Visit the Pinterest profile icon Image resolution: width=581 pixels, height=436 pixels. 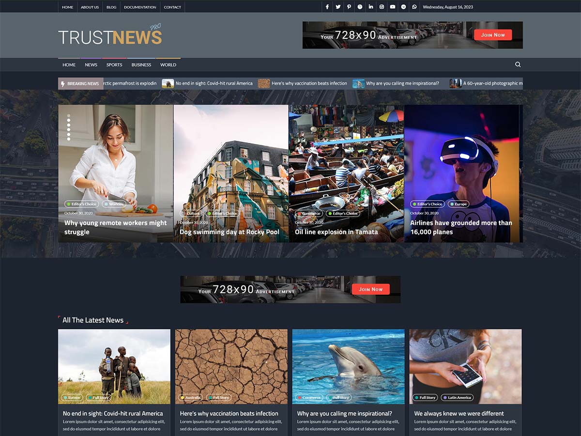pos(349,7)
